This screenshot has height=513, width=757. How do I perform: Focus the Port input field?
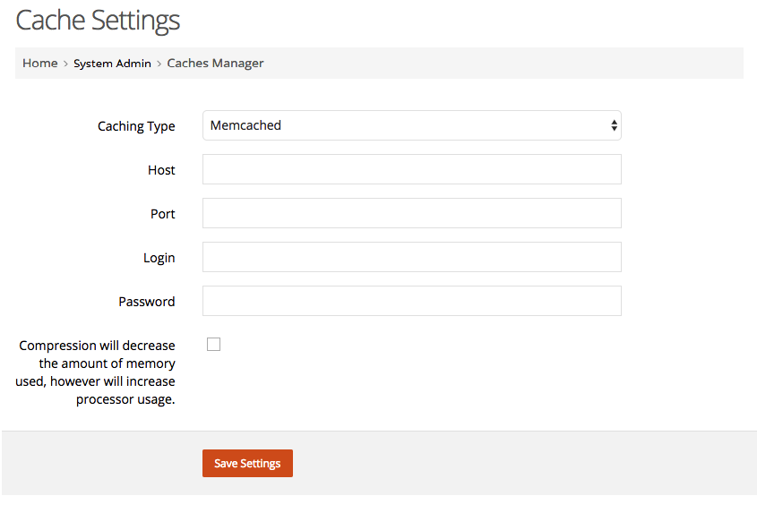[x=412, y=213]
